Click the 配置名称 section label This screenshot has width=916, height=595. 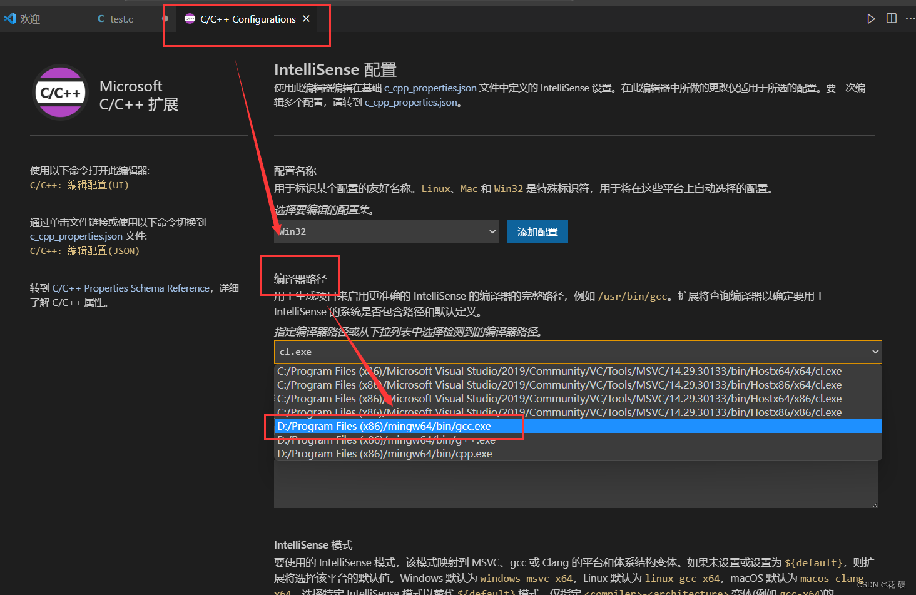295,171
